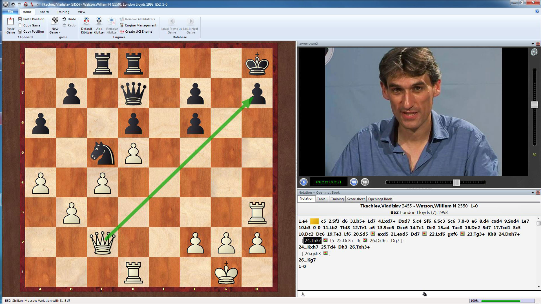Click the Paste Position command
541x304 pixels.
(x=31, y=19)
